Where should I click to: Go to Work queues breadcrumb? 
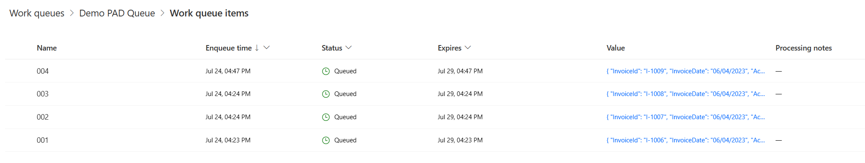coord(37,13)
